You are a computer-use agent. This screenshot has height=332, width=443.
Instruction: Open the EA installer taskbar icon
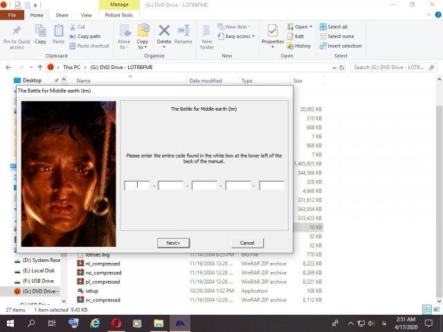179,323
